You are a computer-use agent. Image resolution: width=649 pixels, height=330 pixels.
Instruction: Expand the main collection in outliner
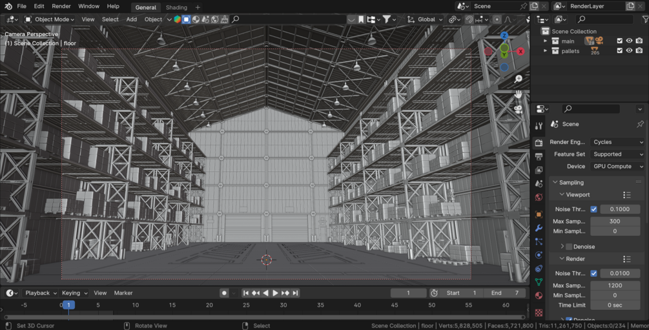point(545,41)
